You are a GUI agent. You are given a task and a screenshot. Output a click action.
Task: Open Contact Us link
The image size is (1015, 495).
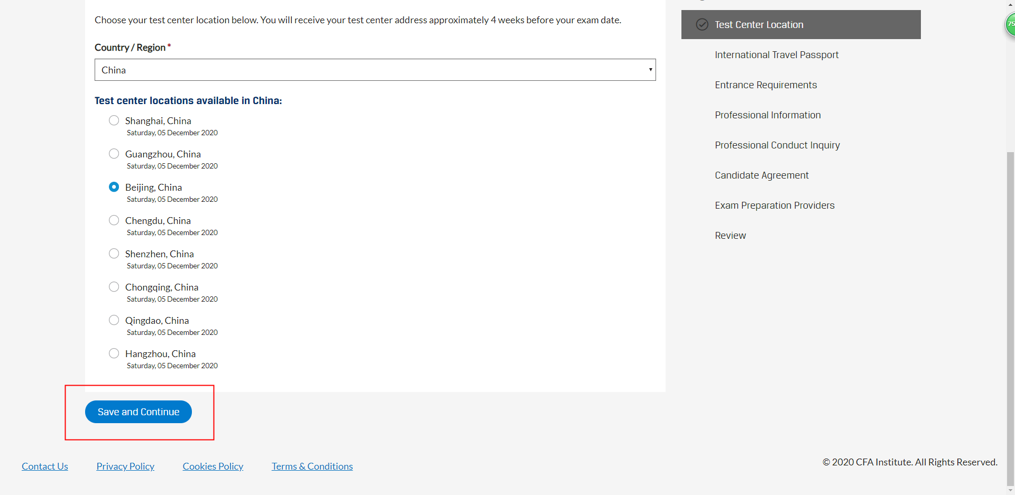click(45, 466)
